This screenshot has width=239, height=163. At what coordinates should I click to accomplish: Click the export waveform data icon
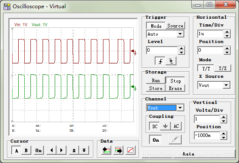pyautogui.click(x=119, y=150)
